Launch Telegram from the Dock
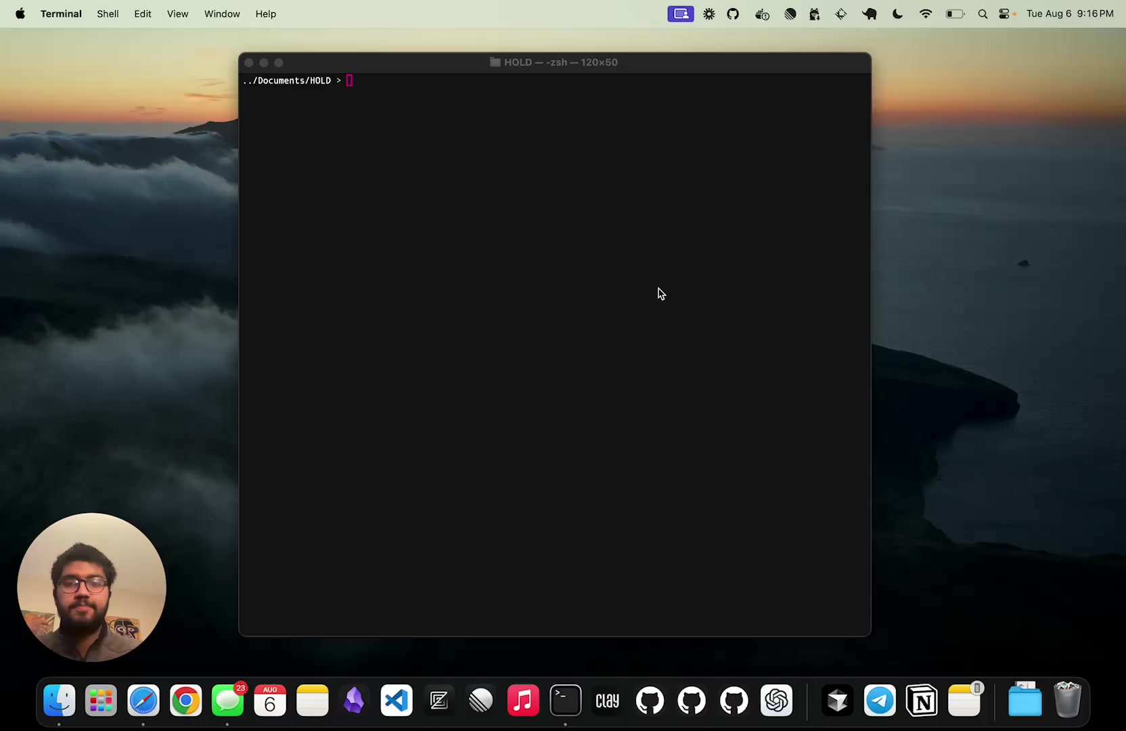Image resolution: width=1126 pixels, height=731 pixels. click(x=880, y=701)
